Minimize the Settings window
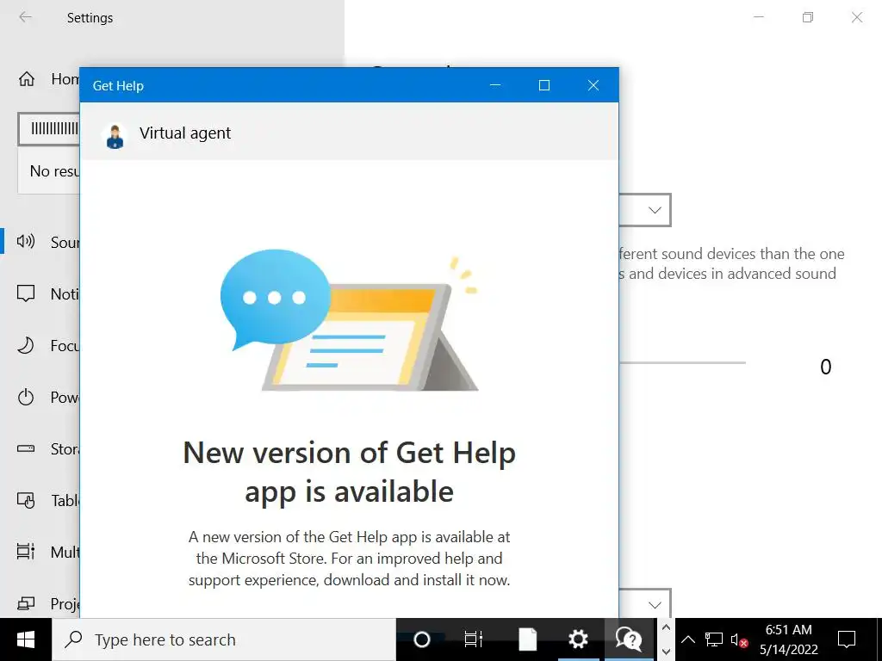 759,17
